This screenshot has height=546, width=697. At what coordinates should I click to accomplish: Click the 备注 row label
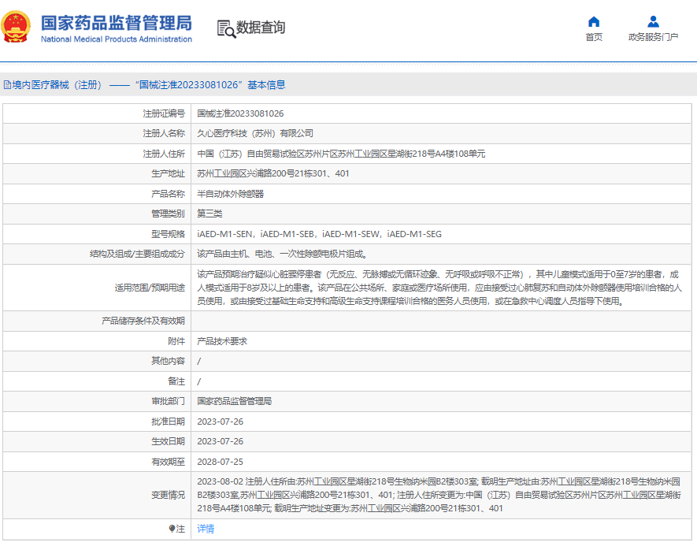tap(176, 381)
